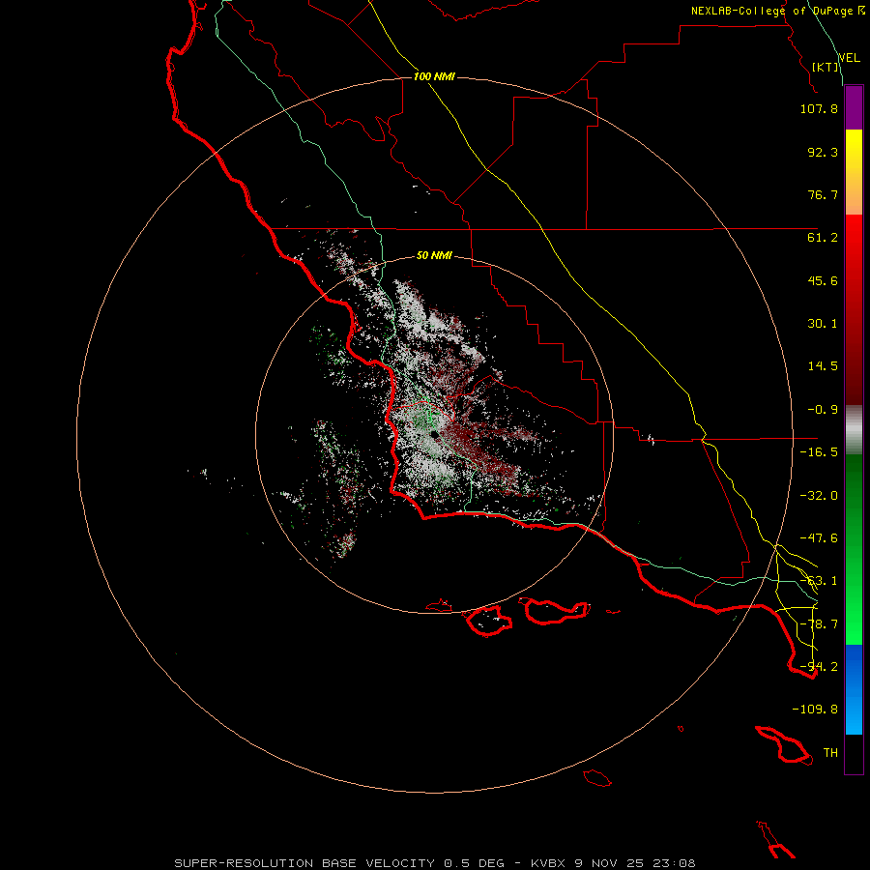Click the -78.7 velocity scale value
The image size is (870, 870).
819,624
